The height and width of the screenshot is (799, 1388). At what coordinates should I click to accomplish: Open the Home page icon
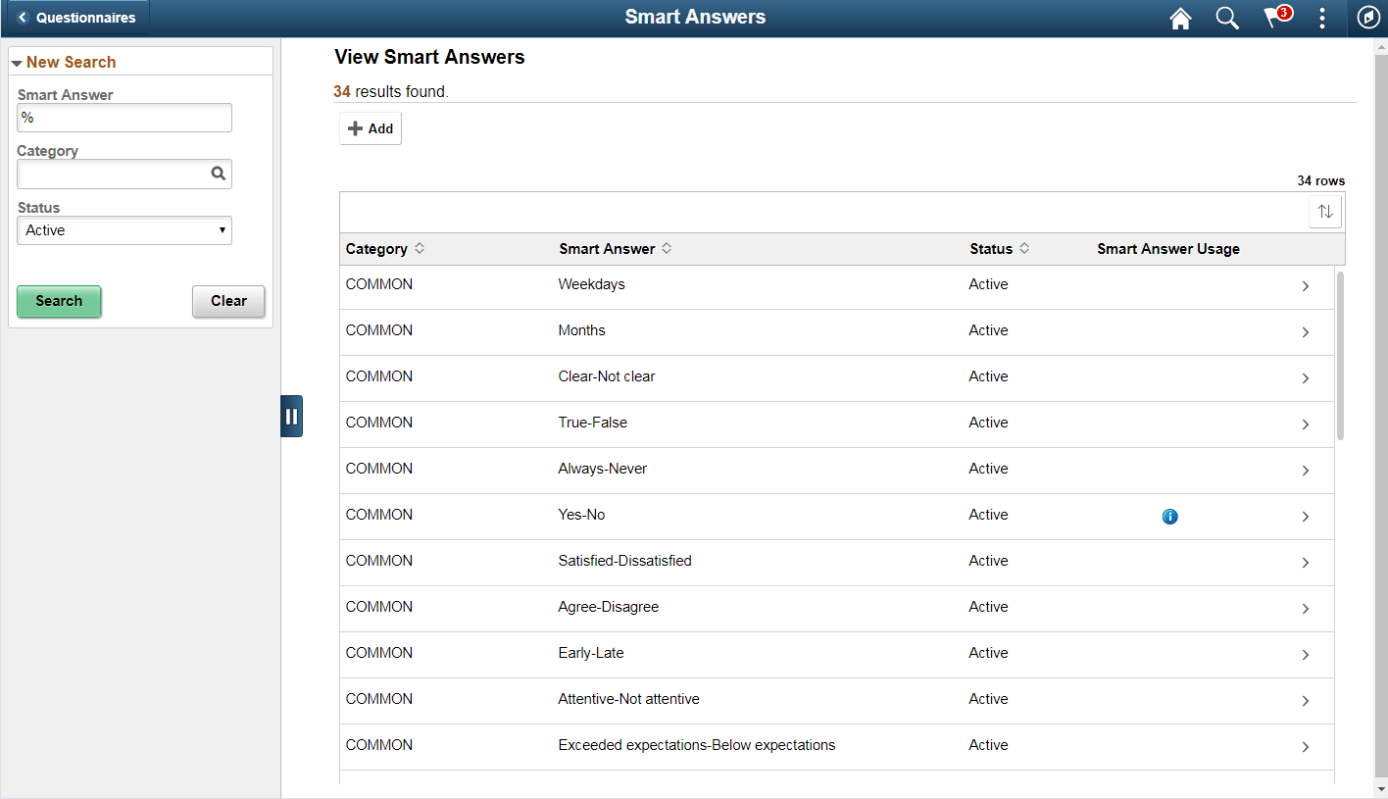(1180, 18)
